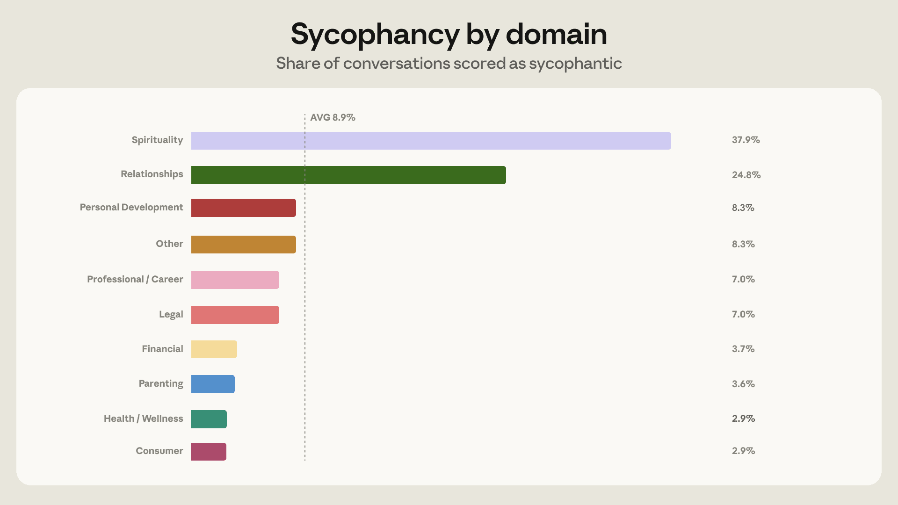Image resolution: width=898 pixels, height=505 pixels.
Task: Select the subtitle about sycophantic conversations
Action: pyautogui.click(x=449, y=64)
